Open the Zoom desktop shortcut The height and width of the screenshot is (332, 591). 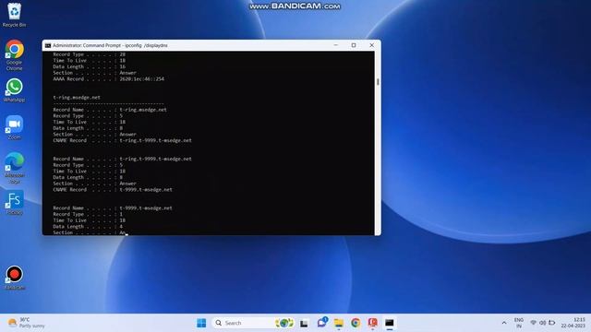click(x=15, y=127)
